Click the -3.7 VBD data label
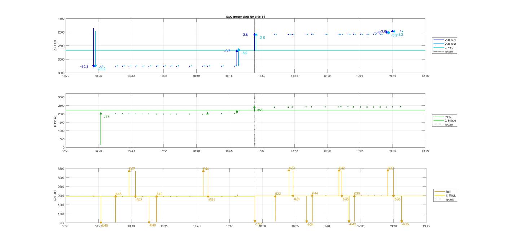The height and width of the screenshot is (250, 505). 227,51
